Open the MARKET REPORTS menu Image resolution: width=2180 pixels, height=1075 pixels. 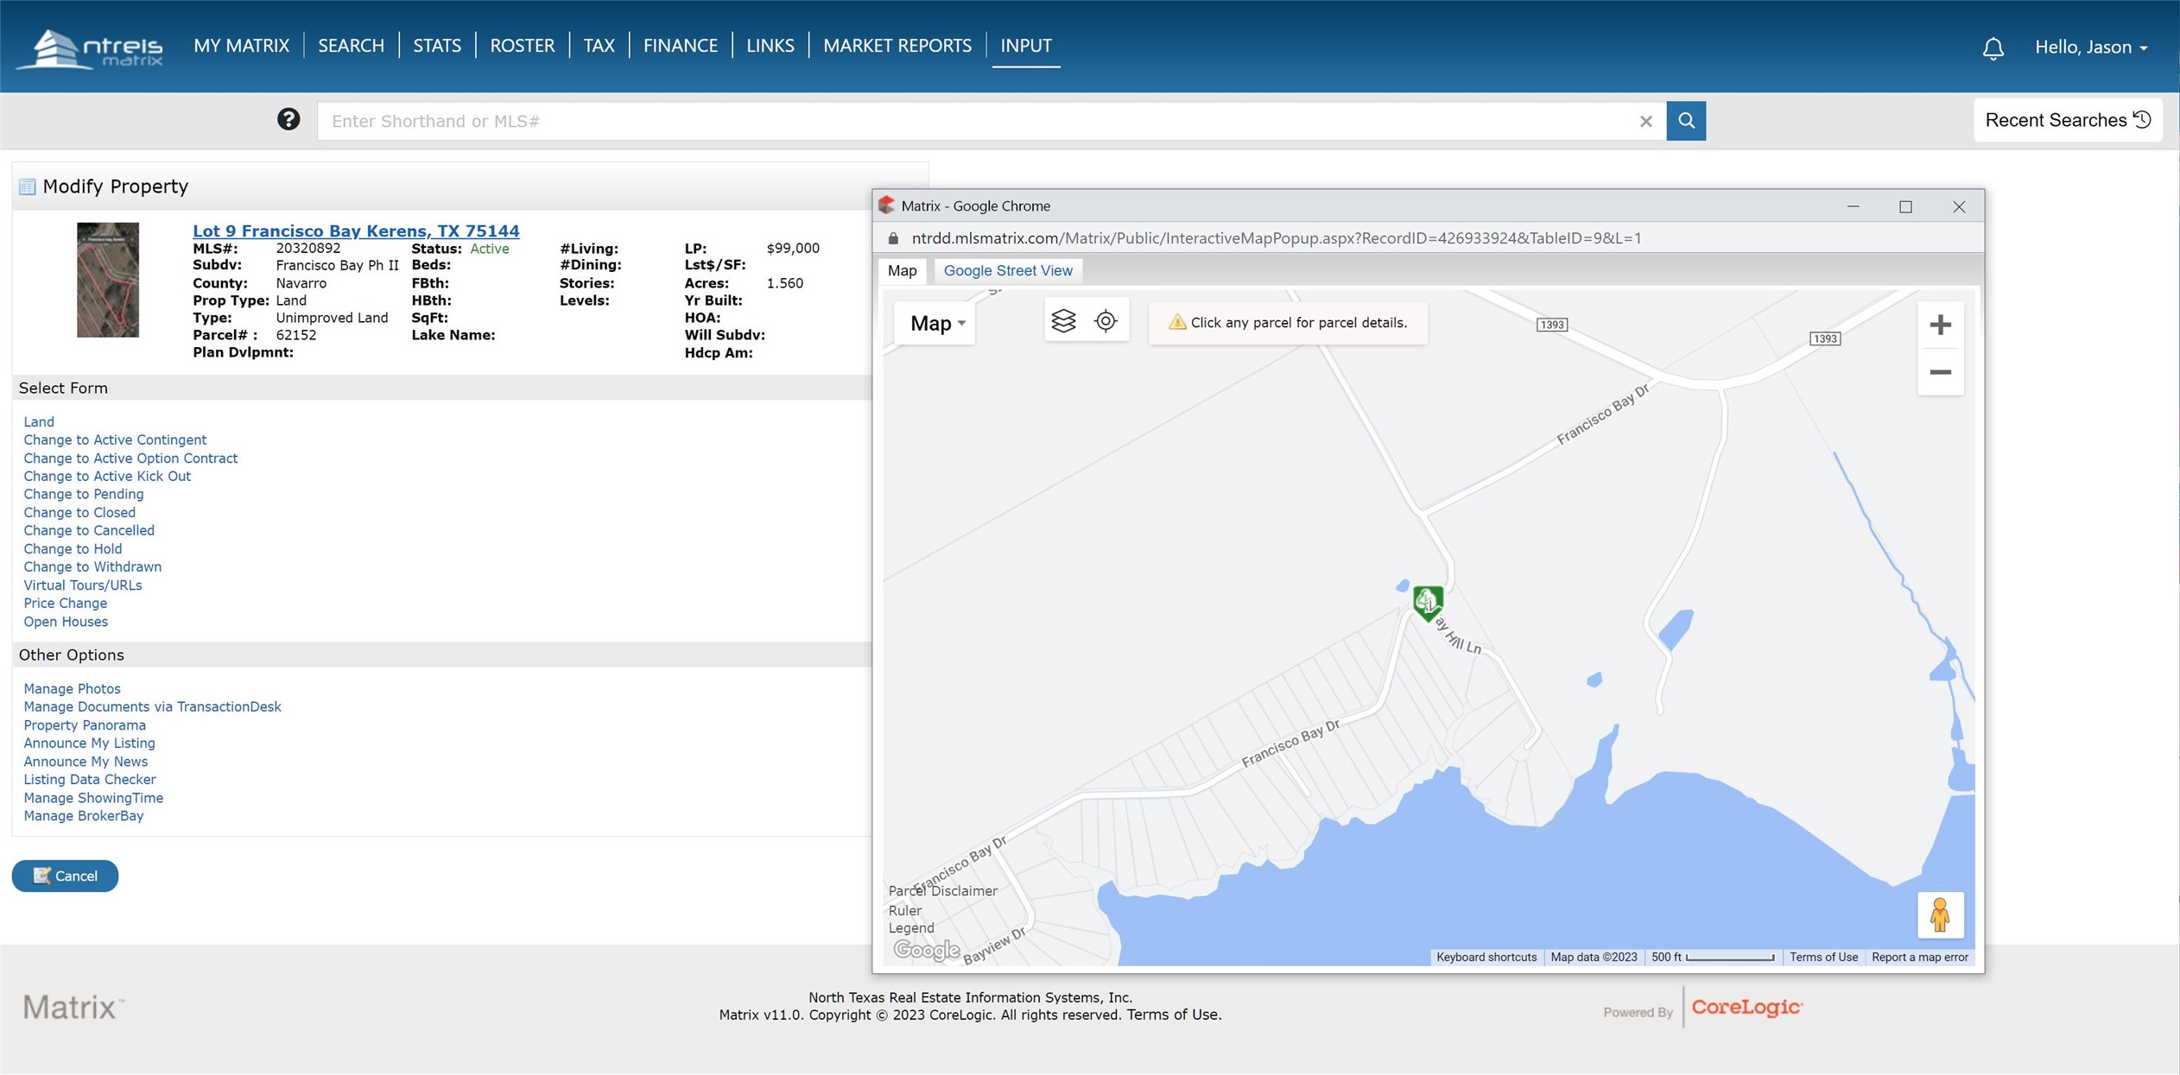(x=897, y=45)
